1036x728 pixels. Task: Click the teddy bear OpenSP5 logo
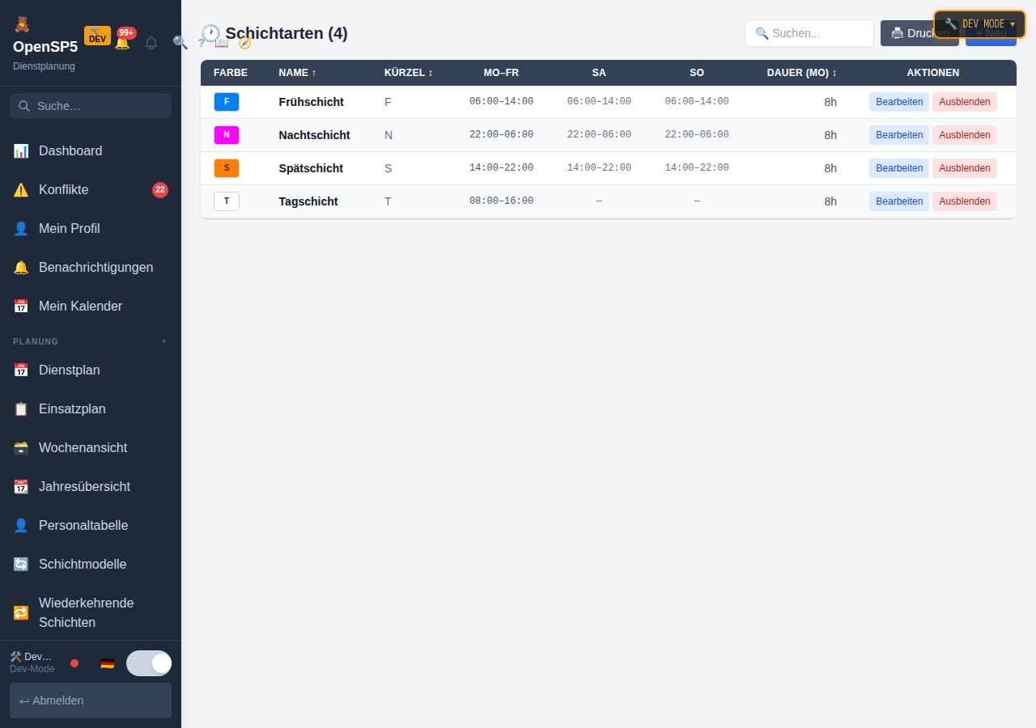click(21, 24)
